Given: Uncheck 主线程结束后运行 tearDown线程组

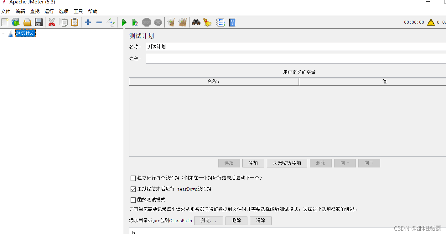Looking at the screenshot, I should [133, 189].
